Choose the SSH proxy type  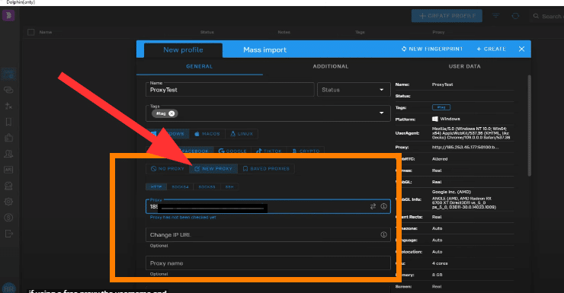click(229, 186)
